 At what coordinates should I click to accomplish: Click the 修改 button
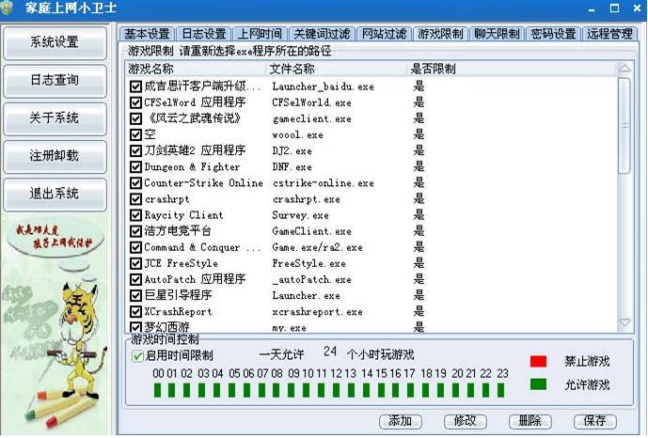[x=466, y=421]
